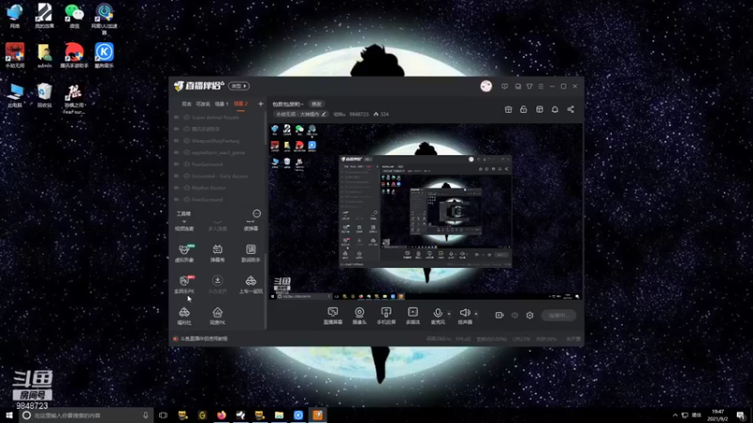
Task: Mute the speaker output icon
Action: pyautogui.click(x=464, y=313)
